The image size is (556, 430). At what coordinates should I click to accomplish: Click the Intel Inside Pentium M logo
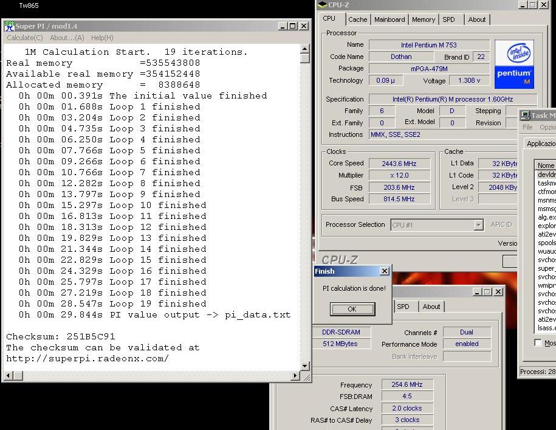pyautogui.click(x=514, y=64)
